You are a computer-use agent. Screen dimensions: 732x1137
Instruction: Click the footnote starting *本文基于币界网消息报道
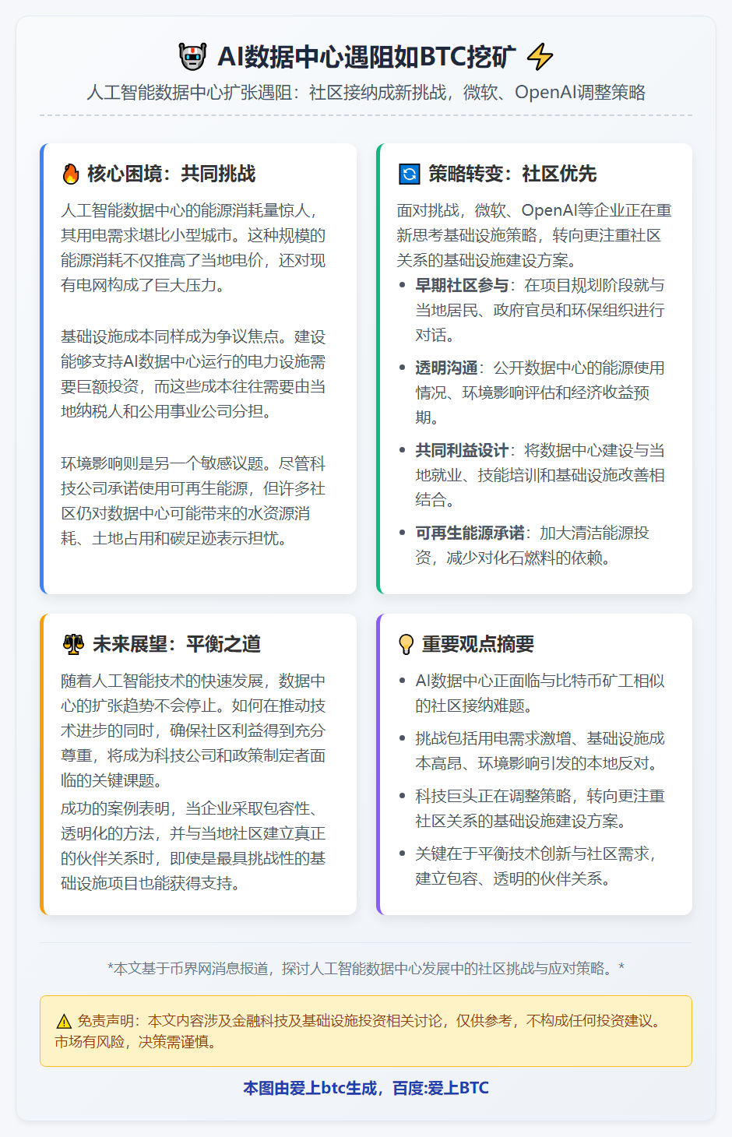366,968
